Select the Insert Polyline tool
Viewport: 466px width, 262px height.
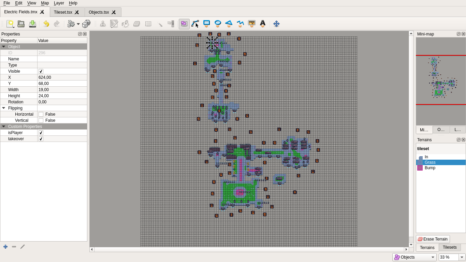click(240, 24)
